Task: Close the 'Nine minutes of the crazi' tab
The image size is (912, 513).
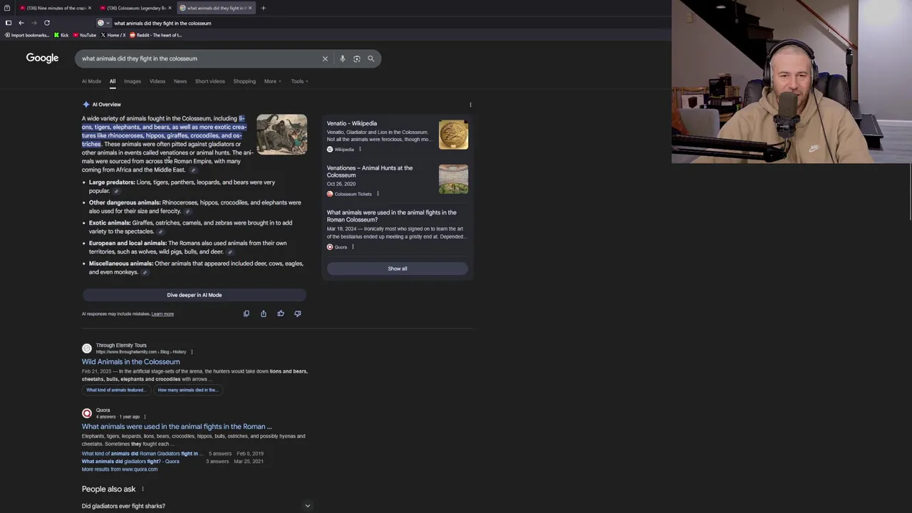Action: point(90,8)
